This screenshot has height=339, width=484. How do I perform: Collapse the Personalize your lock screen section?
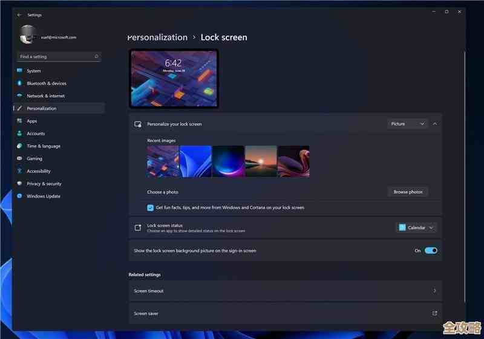pos(435,124)
